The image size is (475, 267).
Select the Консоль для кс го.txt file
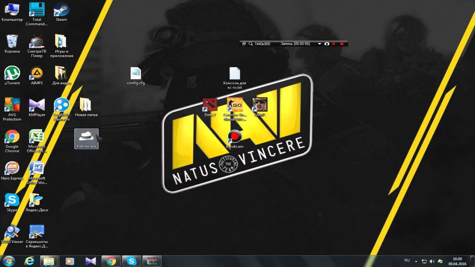tap(235, 78)
